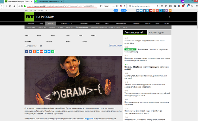Share article via WhatsApp icon

(x=53, y=51)
